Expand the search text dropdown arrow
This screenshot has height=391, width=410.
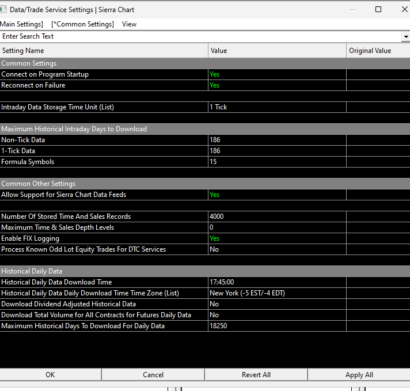point(405,37)
